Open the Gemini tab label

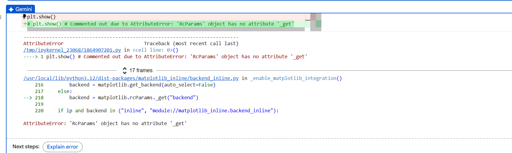[21, 9]
